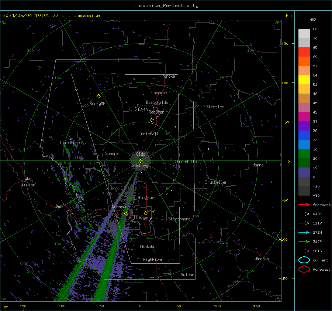Click the Brooks city label
Viewport: 332px width, 311px height.
coord(262,259)
